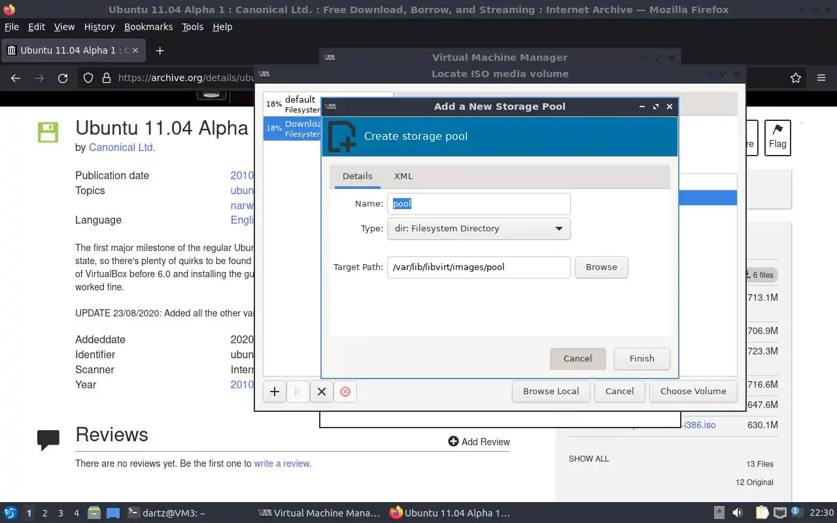Click the show desktop taskbar icon

coord(113,513)
